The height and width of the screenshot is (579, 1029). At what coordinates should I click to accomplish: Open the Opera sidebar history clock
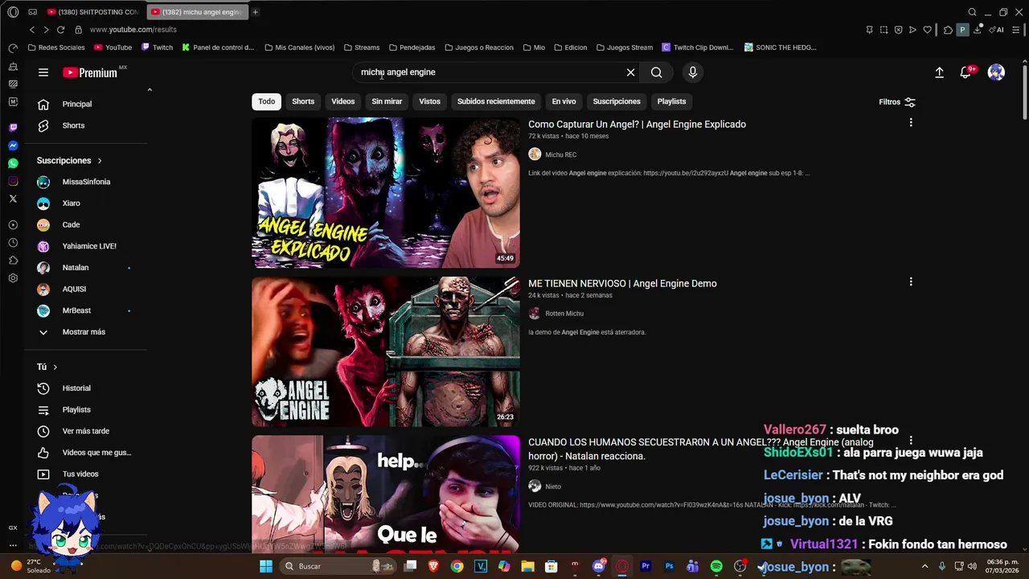click(x=13, y=243)
